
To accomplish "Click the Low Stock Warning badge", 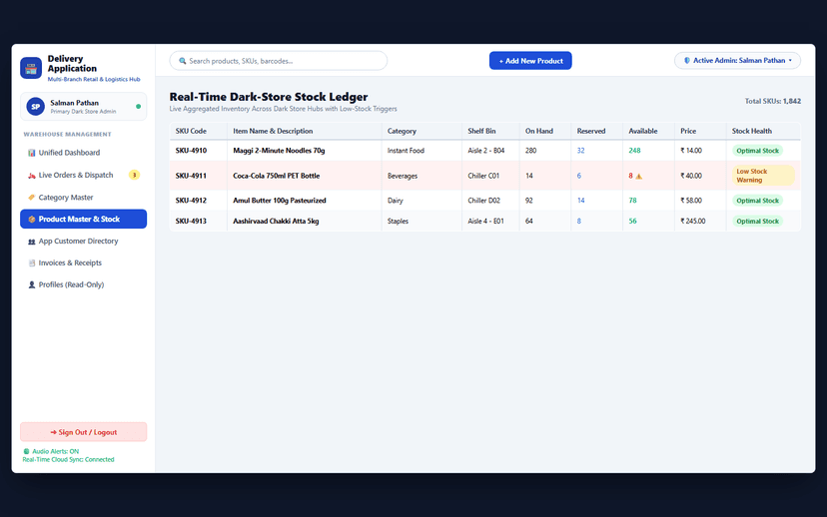I will [762, 176].
